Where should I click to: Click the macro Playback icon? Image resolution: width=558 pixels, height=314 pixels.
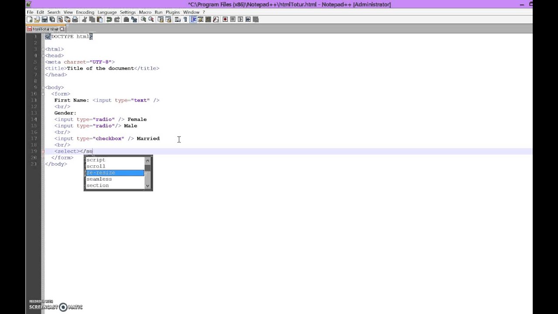pos(240,19)
